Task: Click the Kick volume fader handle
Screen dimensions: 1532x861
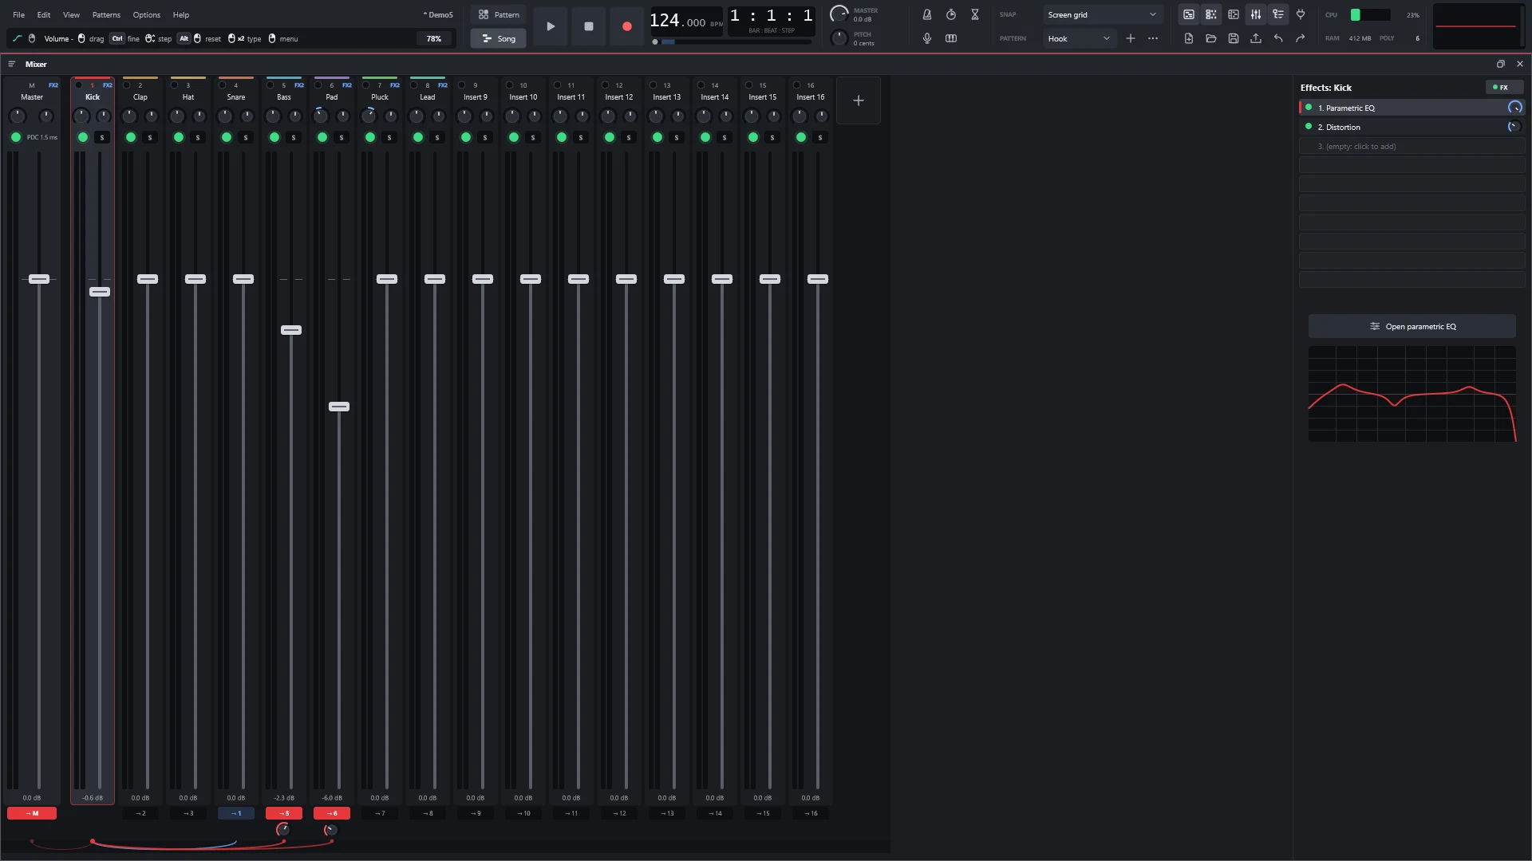Action: (100, 292)
